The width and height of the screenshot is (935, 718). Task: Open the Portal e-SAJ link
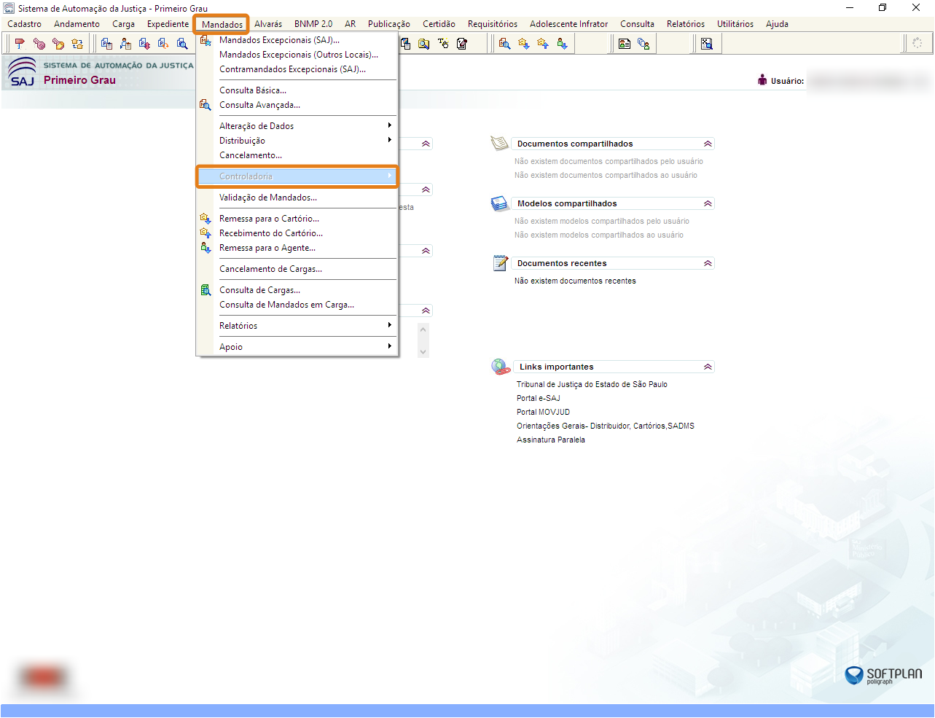tap(539, 398)
